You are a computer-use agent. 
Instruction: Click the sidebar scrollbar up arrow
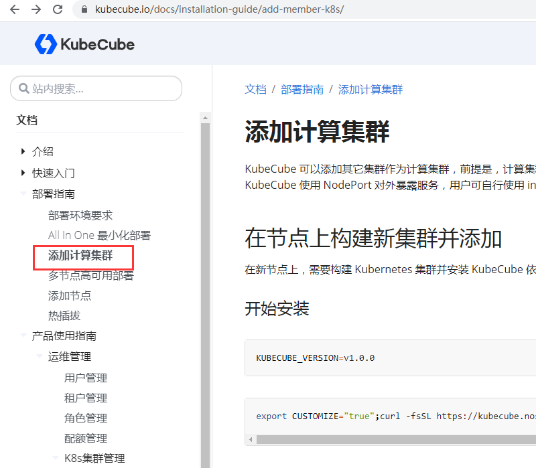pos(205,118)
